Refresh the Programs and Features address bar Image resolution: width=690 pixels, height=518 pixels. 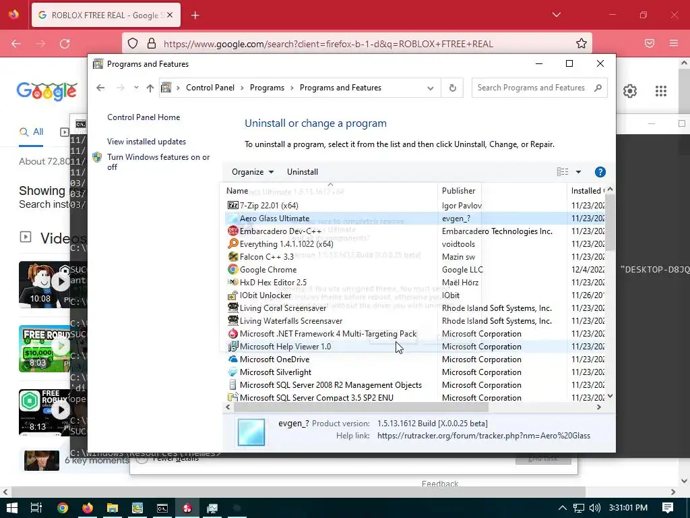[452, 88]
